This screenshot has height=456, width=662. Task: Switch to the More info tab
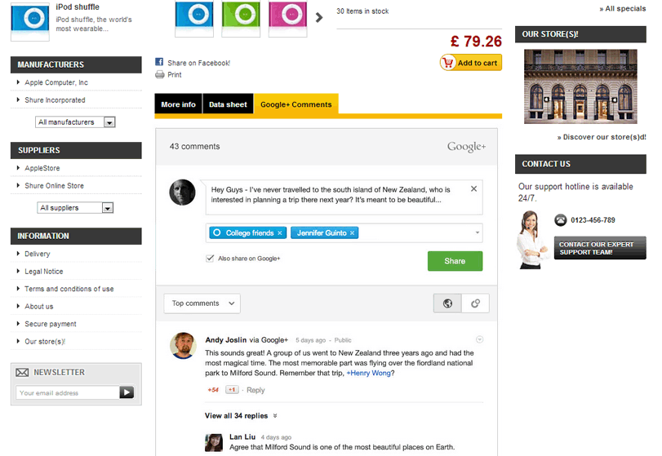point(178,104)
